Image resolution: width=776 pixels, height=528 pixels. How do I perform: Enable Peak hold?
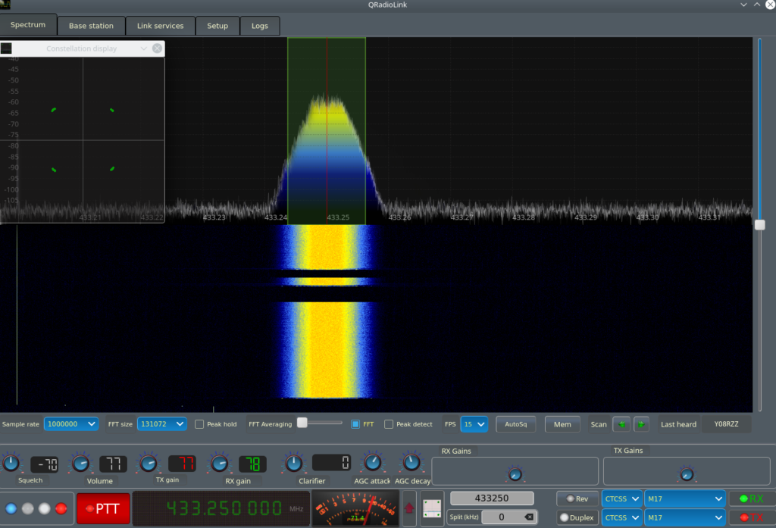200,423
